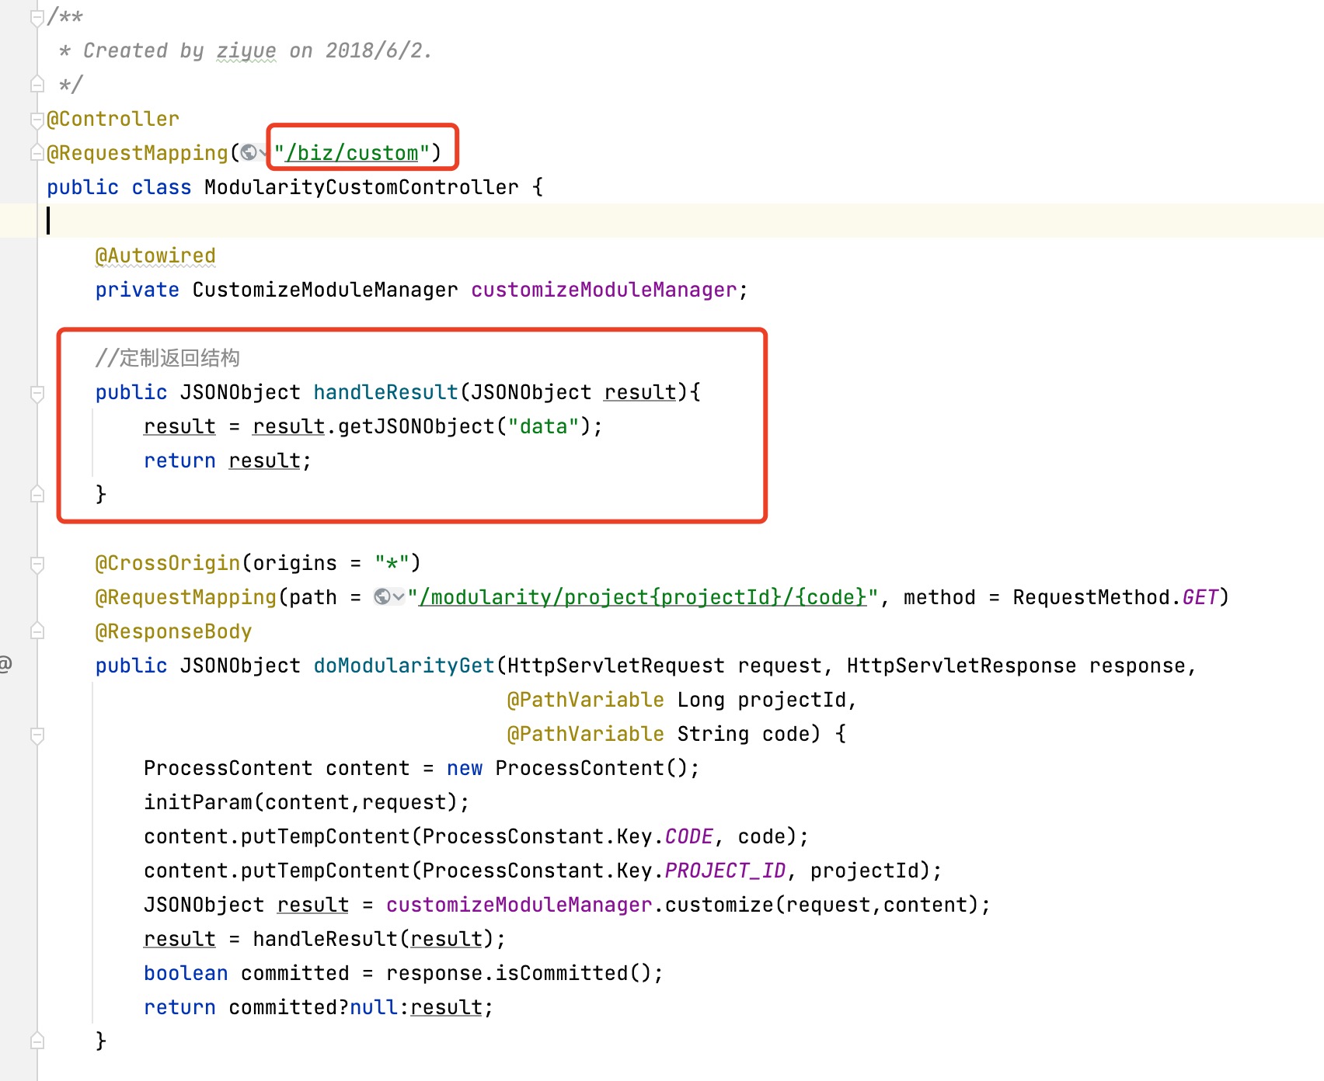
Task: Click "HttpServletRequest" parameter type in doModularityGet
Action: coord(615,666)
